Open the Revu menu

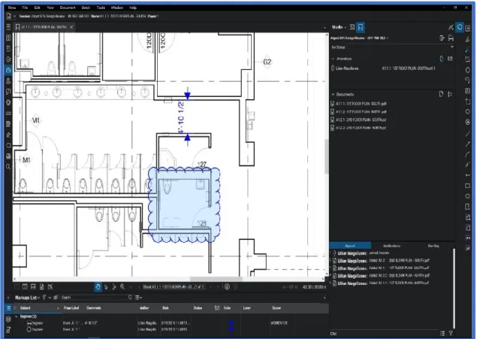coord(12,8)
